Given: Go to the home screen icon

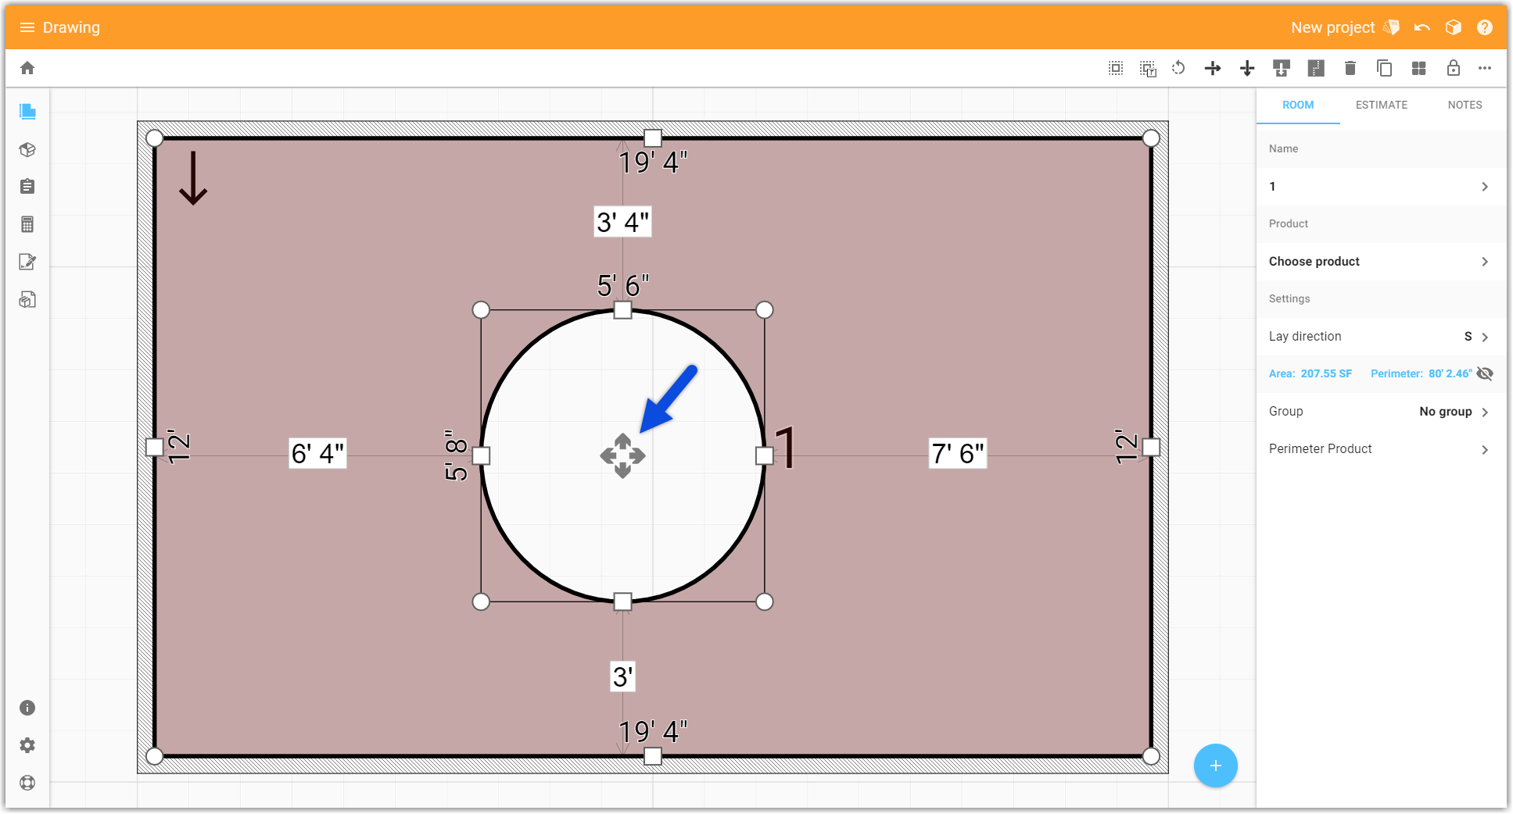Looking at the screenshot, I should pyautogui.click(x=27, y=68).
